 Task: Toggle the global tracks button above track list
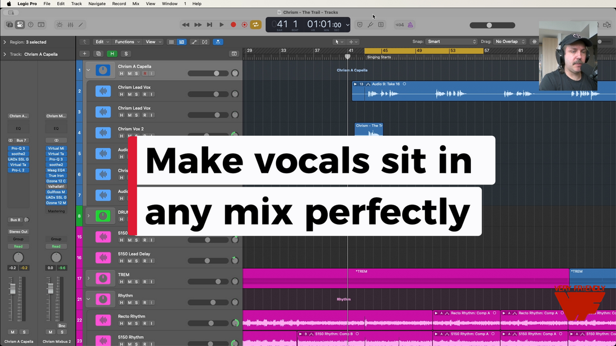click(234, 54)
